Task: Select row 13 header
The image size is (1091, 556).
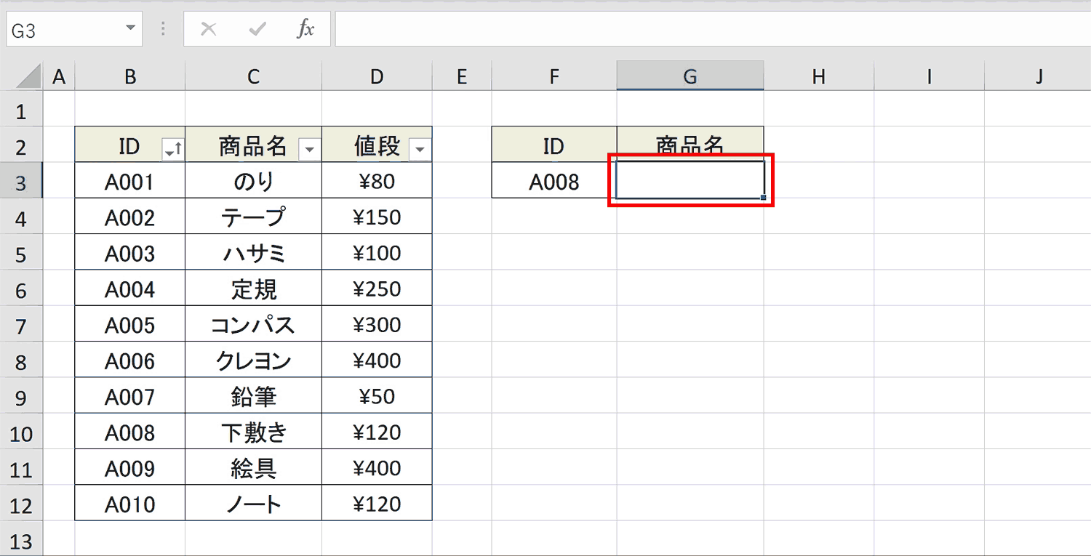Action: (x=23, y=539)
